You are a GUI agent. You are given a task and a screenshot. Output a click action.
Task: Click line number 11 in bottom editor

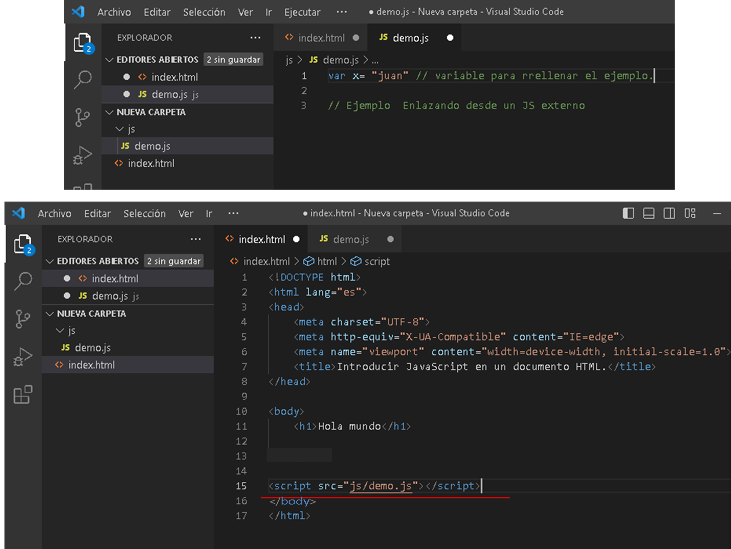pyautogui.click(x=241, y=427)
